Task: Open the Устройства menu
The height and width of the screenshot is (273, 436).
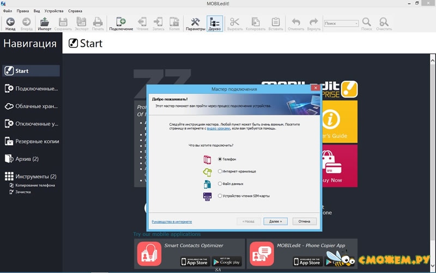Action: click(x=54, y=11)
